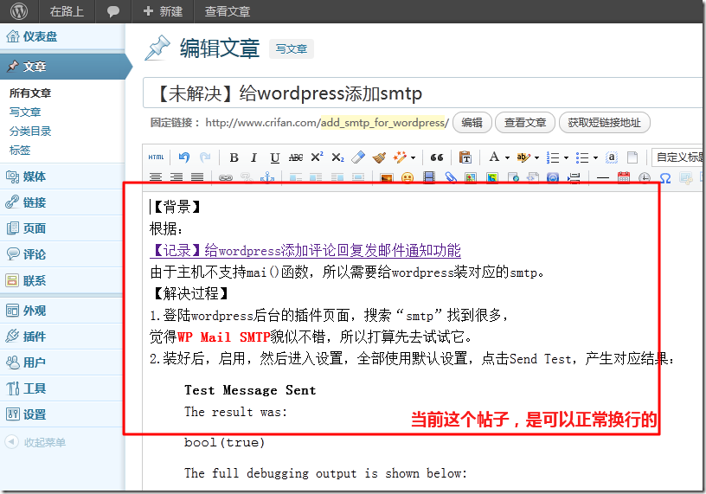Switch editor to HTML source mode
706x494 pixels.
pos(157,157)
